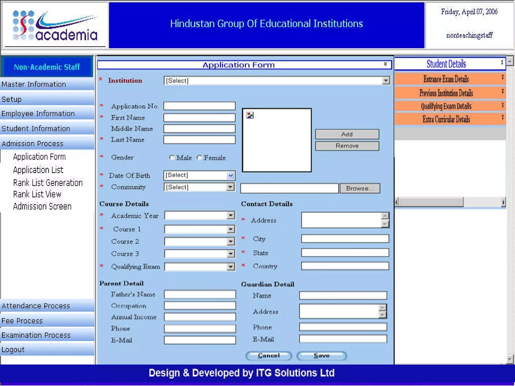Expand the Student Details panel chevron
This screenshot has height=386, width=515.
tap(502, 62)
